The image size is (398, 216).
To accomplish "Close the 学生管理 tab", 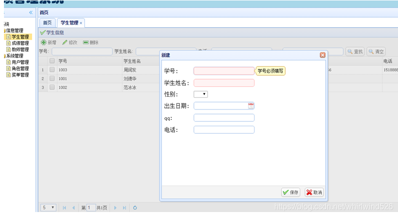I will (81, 23).
